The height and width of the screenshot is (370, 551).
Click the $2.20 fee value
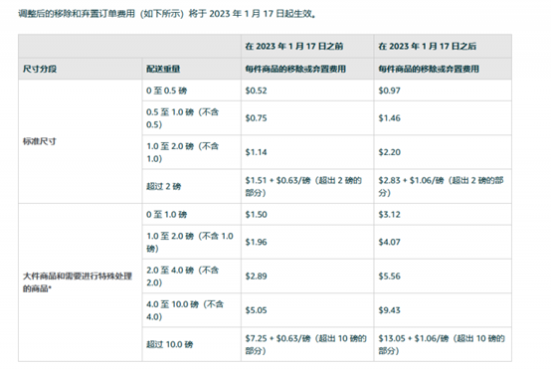click(x=389, y=152)
